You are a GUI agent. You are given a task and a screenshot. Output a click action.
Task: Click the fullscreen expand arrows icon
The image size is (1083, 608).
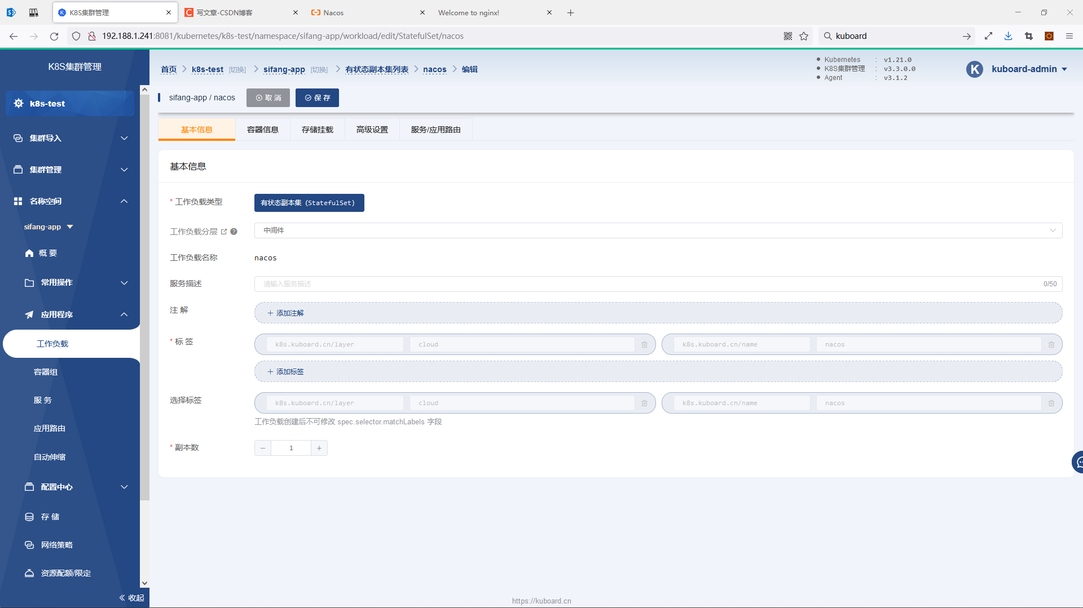click(988, 36)
